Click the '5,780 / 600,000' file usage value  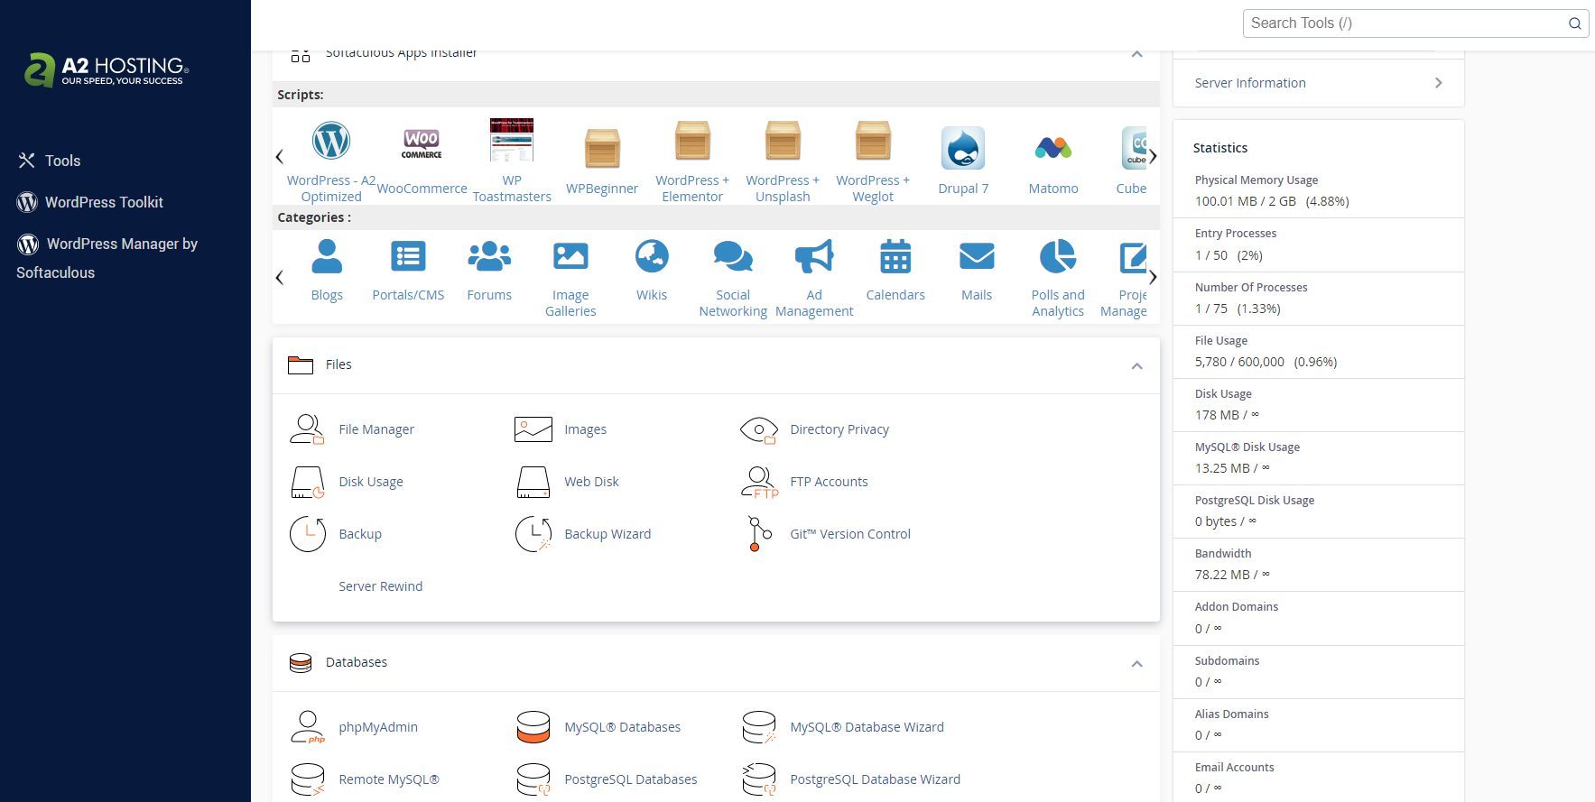point(1239,362)
